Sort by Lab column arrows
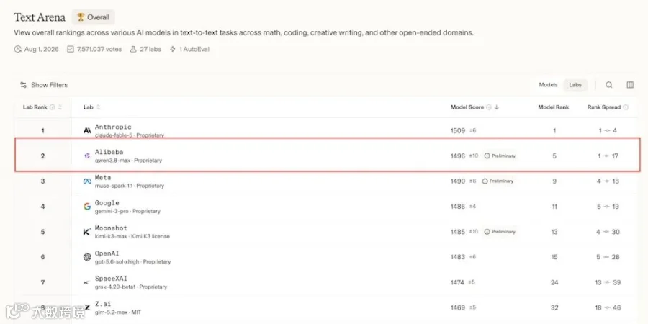This screenshot has height=324, width=648. [x=99, y=107]
